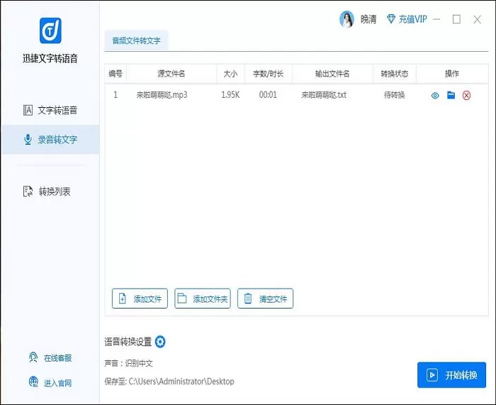The image size is (496, 405).
Task: Click the 清空文件 button
Action: coord(266,299)
